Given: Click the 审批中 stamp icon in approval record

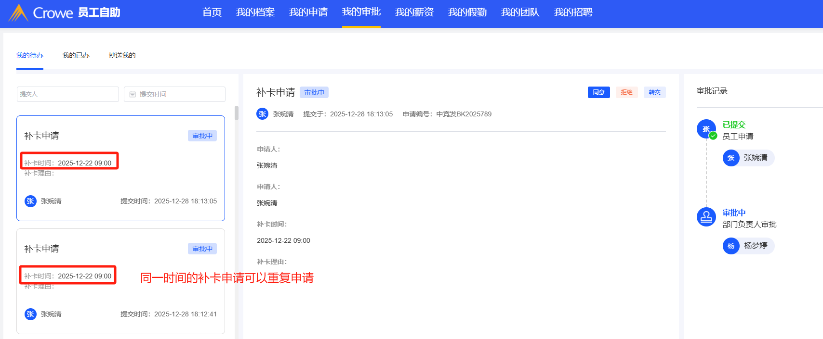Looking at the screenshot, I should click(x=706, y=217).
